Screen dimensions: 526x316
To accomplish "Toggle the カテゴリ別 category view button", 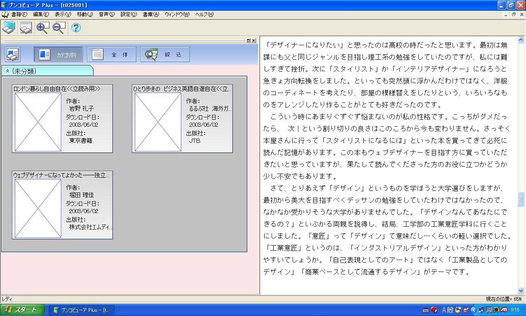I will pos(58,54).
